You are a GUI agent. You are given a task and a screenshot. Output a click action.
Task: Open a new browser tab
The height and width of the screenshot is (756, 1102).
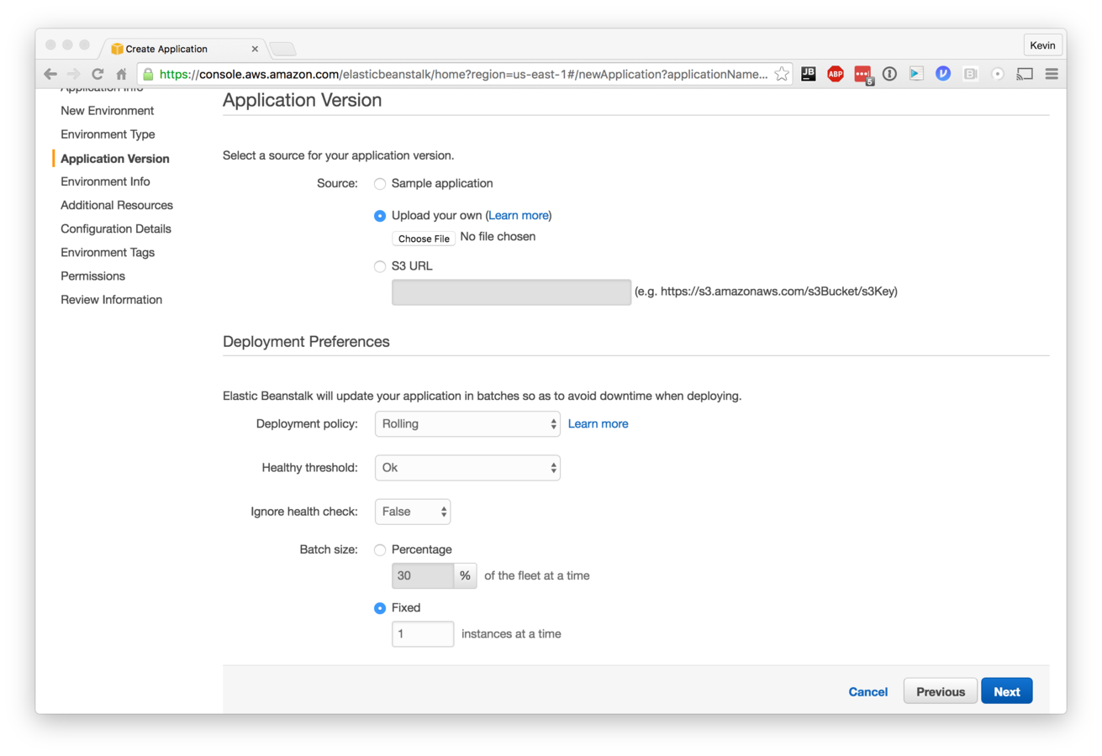click(282, 49)
